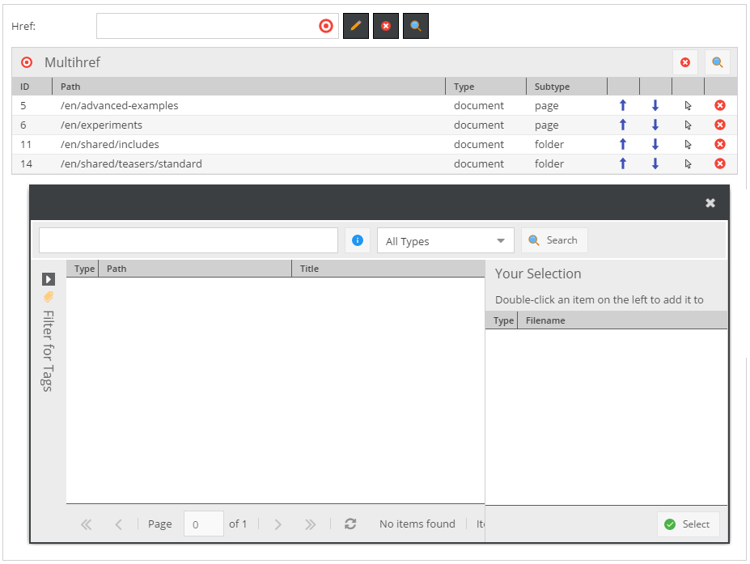This screenshot has width=750, height=564.
Task: Empty the Multihref list with red X button
Action: tap(685, 62)
